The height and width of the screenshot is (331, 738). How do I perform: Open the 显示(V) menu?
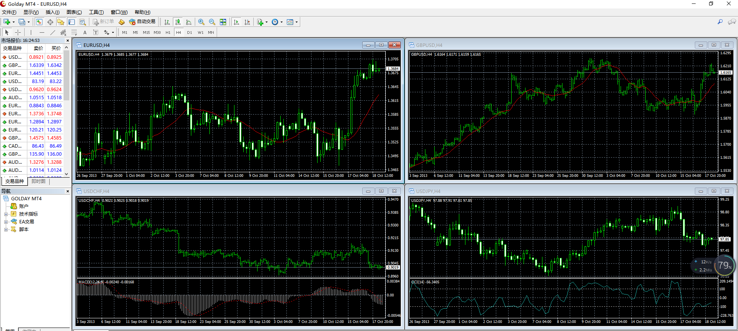[x=31, y=12]
